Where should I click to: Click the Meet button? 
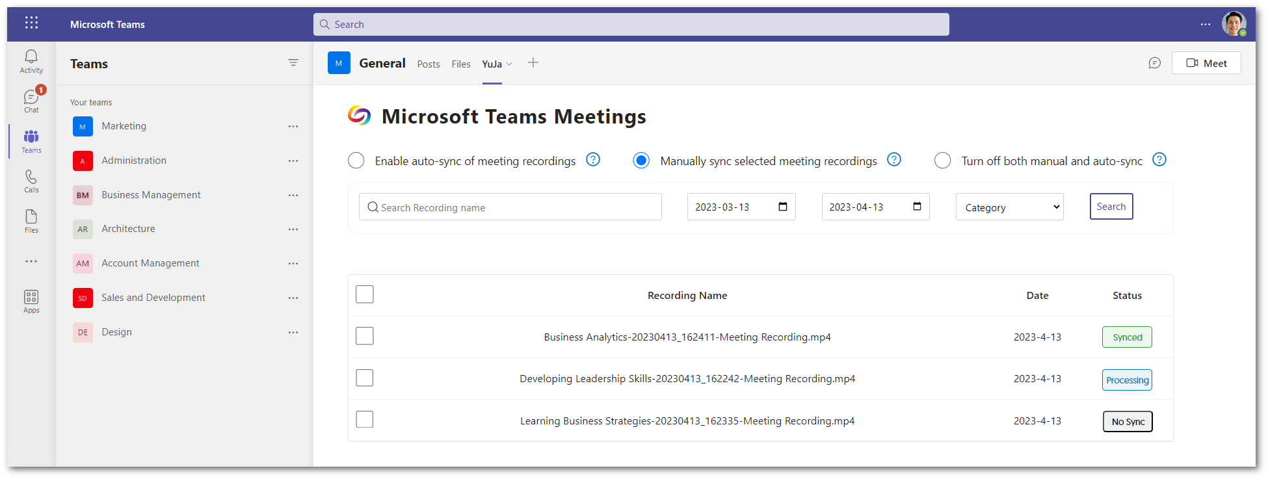coord(1206,63)
